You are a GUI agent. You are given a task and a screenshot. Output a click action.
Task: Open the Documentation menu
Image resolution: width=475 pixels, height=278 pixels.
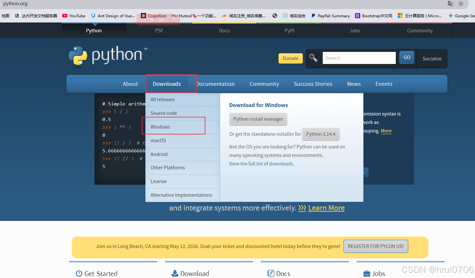pos(215,84)
